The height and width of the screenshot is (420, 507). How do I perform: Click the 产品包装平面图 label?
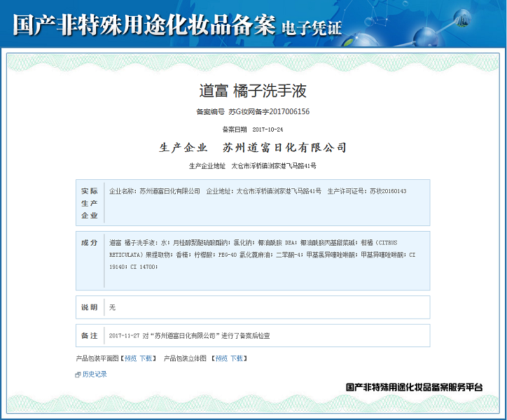point(97,358)
